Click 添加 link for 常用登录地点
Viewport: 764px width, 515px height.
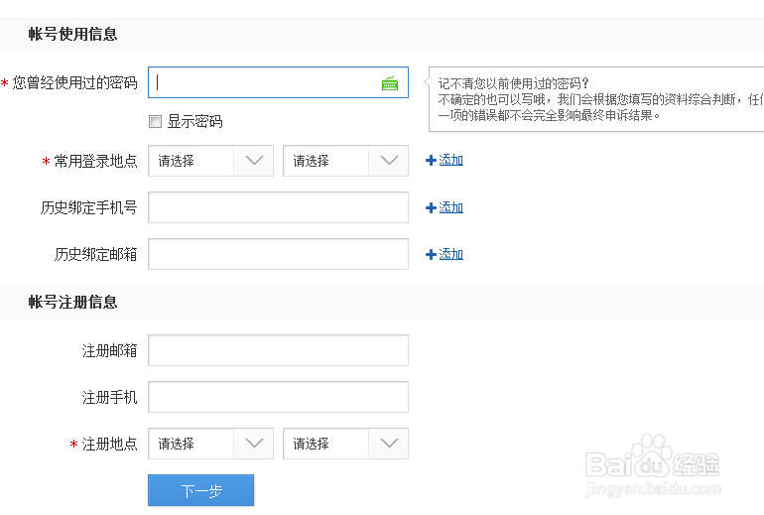tap(451, 160)
